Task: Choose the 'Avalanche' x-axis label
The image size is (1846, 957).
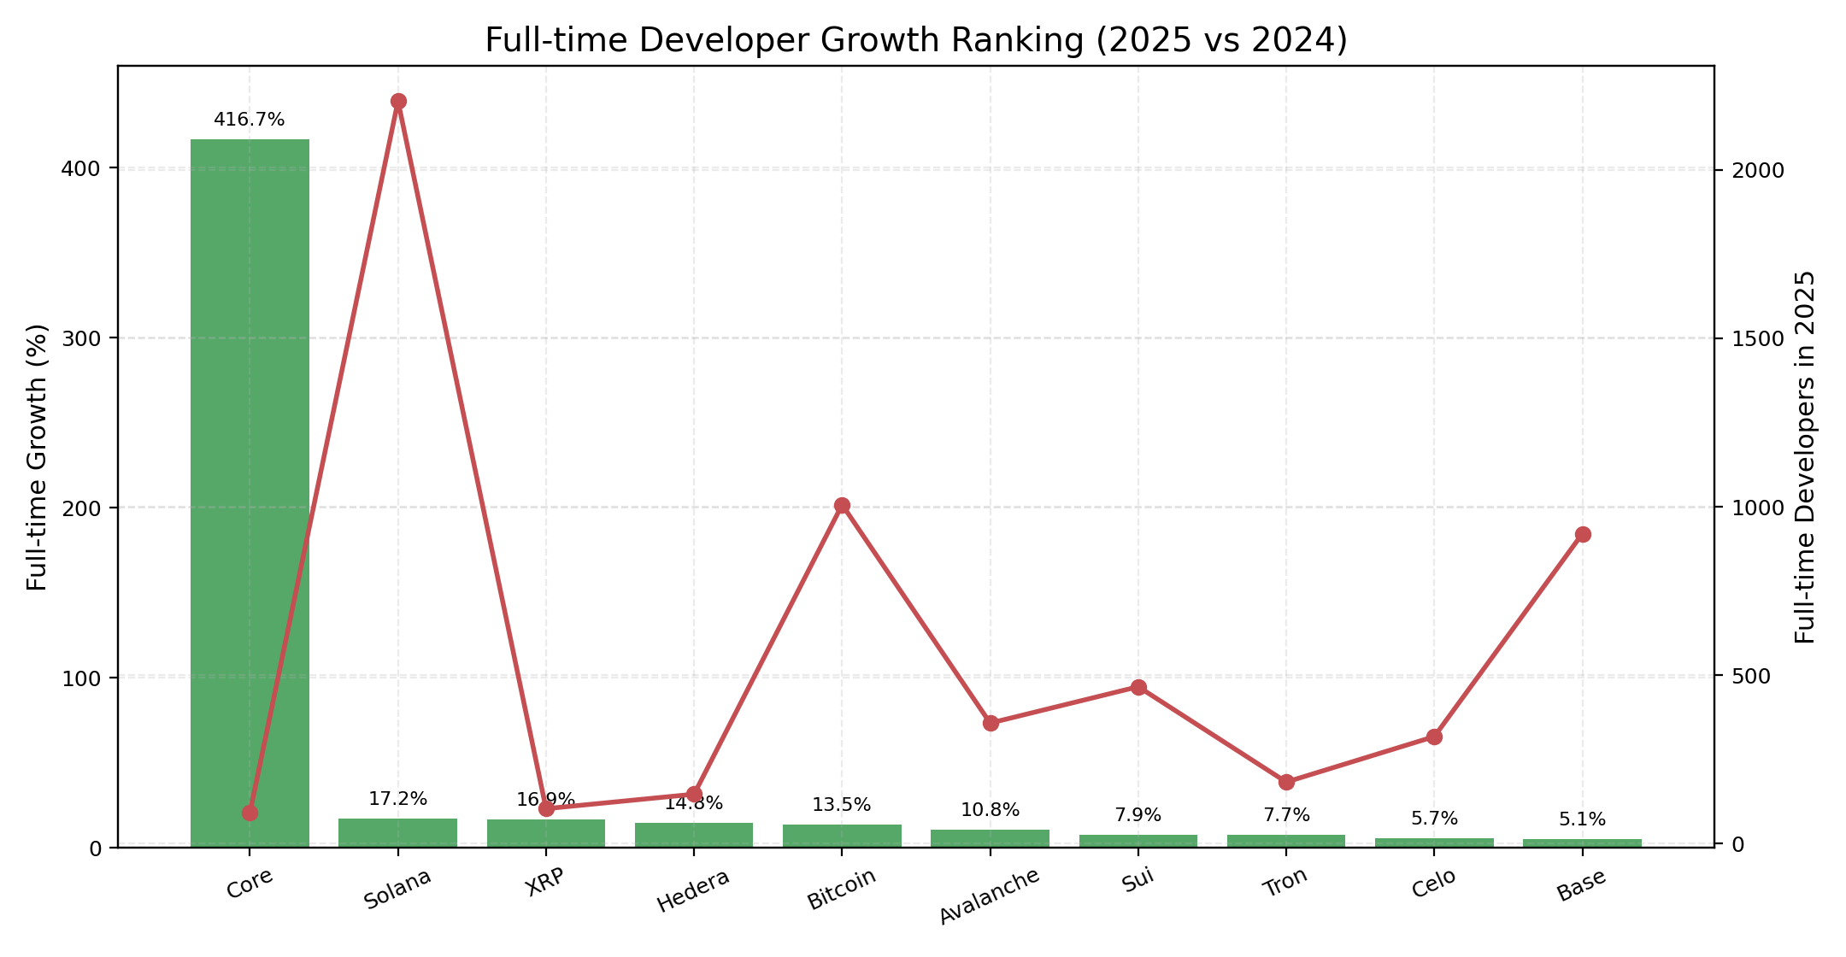Action: click(990, 895)
